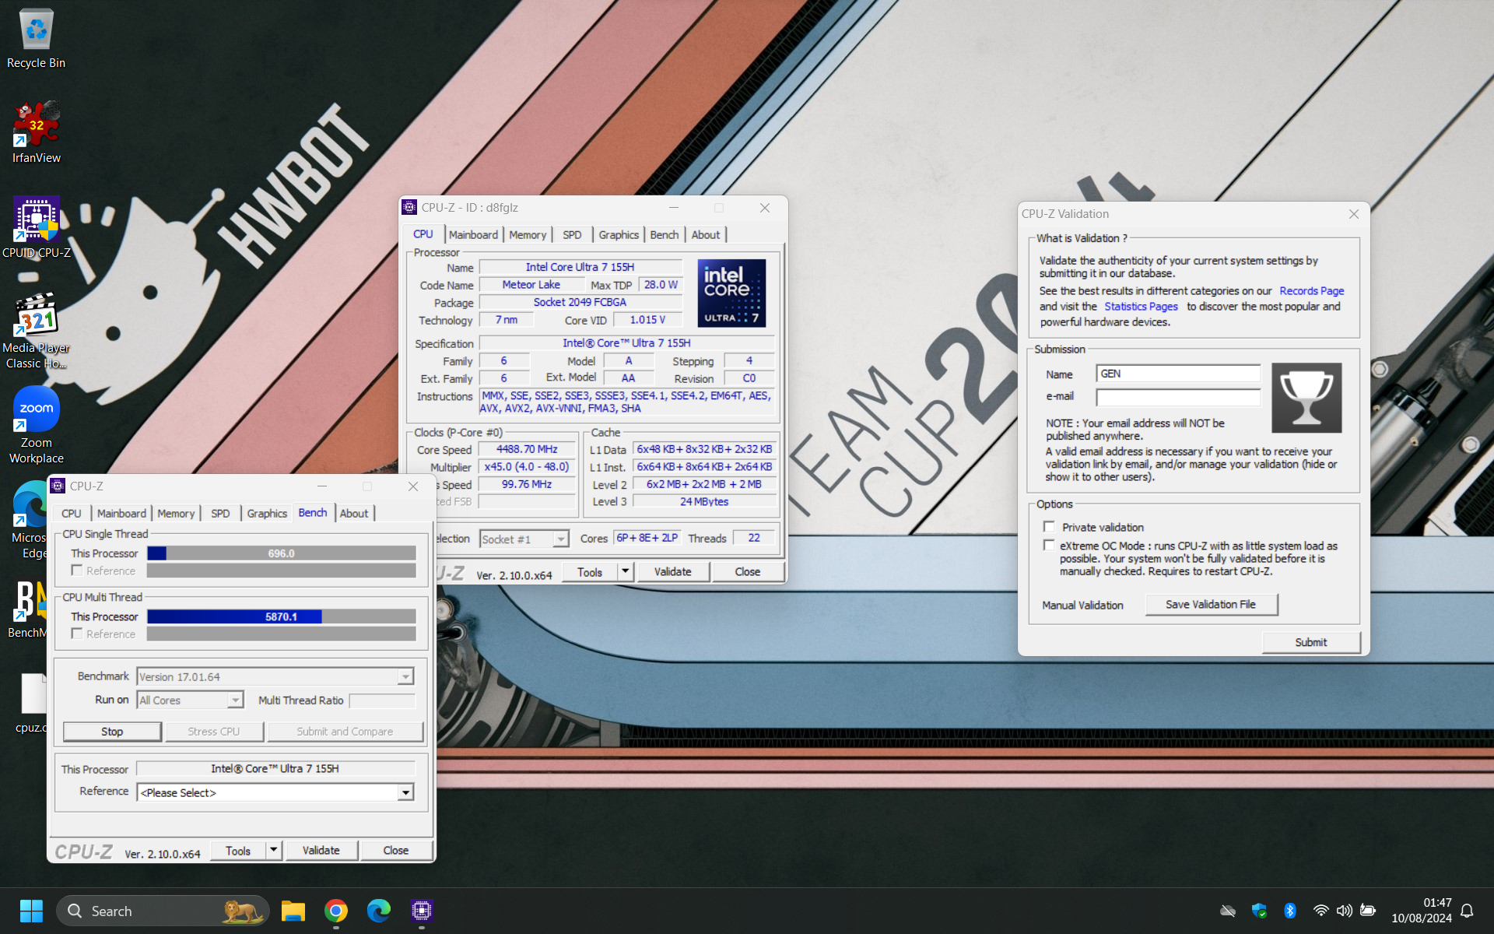Screen dimensions: 1494x934
Task: Open About tab in CPU-Z ID window
Action: click(706, 234)
